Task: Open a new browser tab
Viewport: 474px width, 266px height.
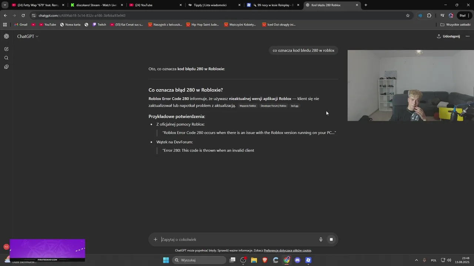Action: pos(366,5)
